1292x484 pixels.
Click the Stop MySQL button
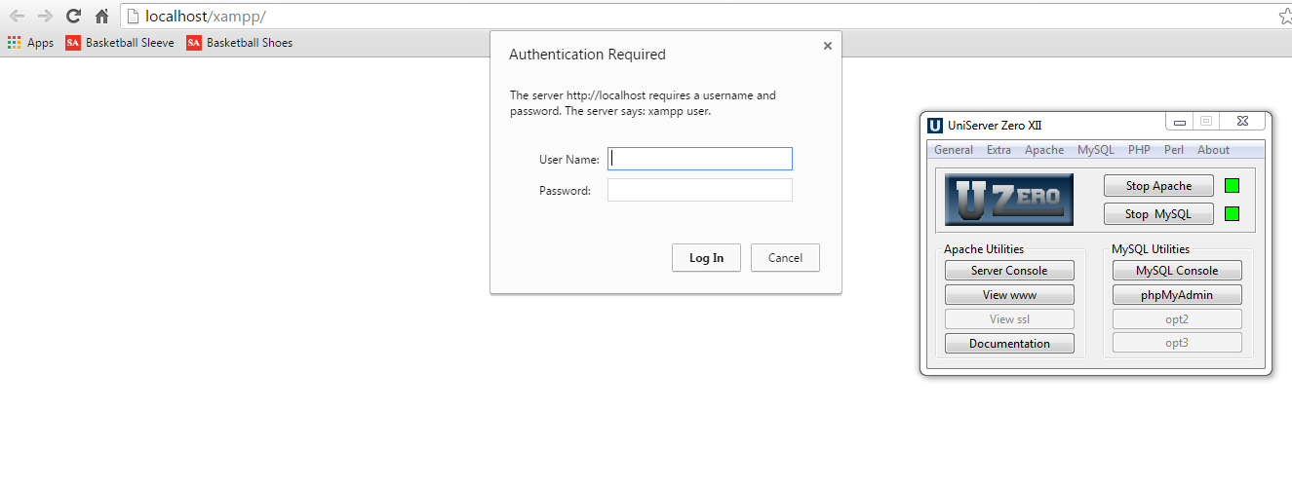coord(1159,214)
